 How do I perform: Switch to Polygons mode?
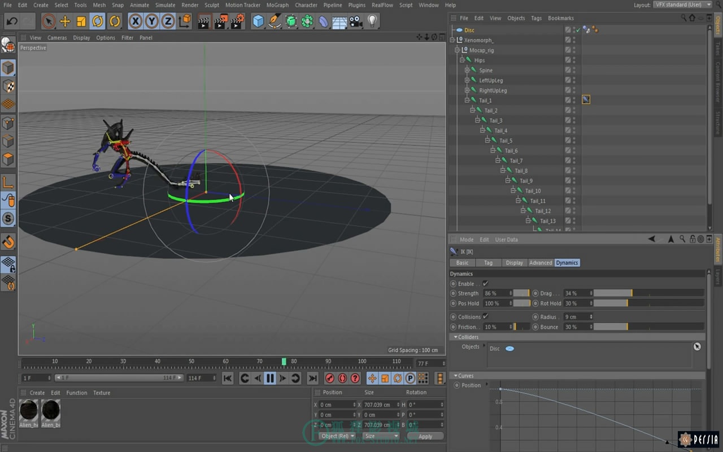8,159
